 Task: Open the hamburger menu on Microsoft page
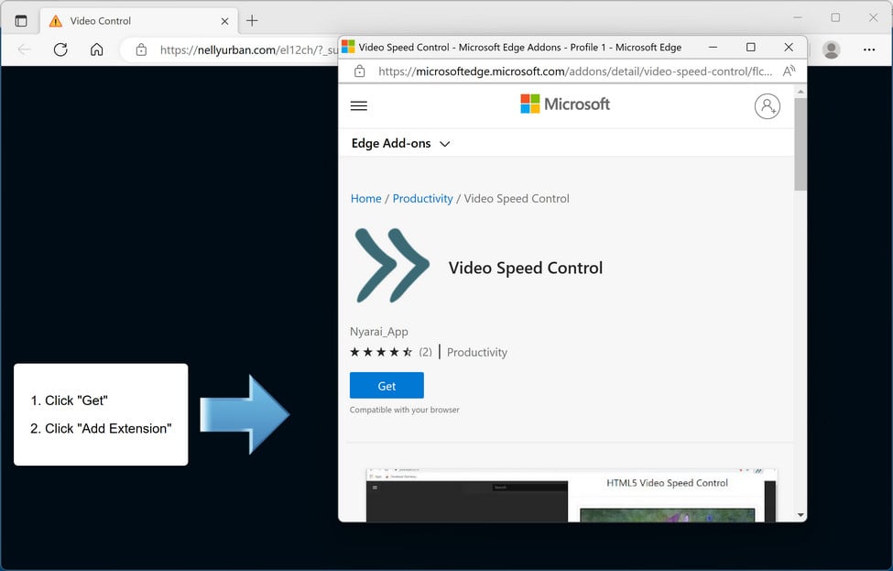click(359, 106)
